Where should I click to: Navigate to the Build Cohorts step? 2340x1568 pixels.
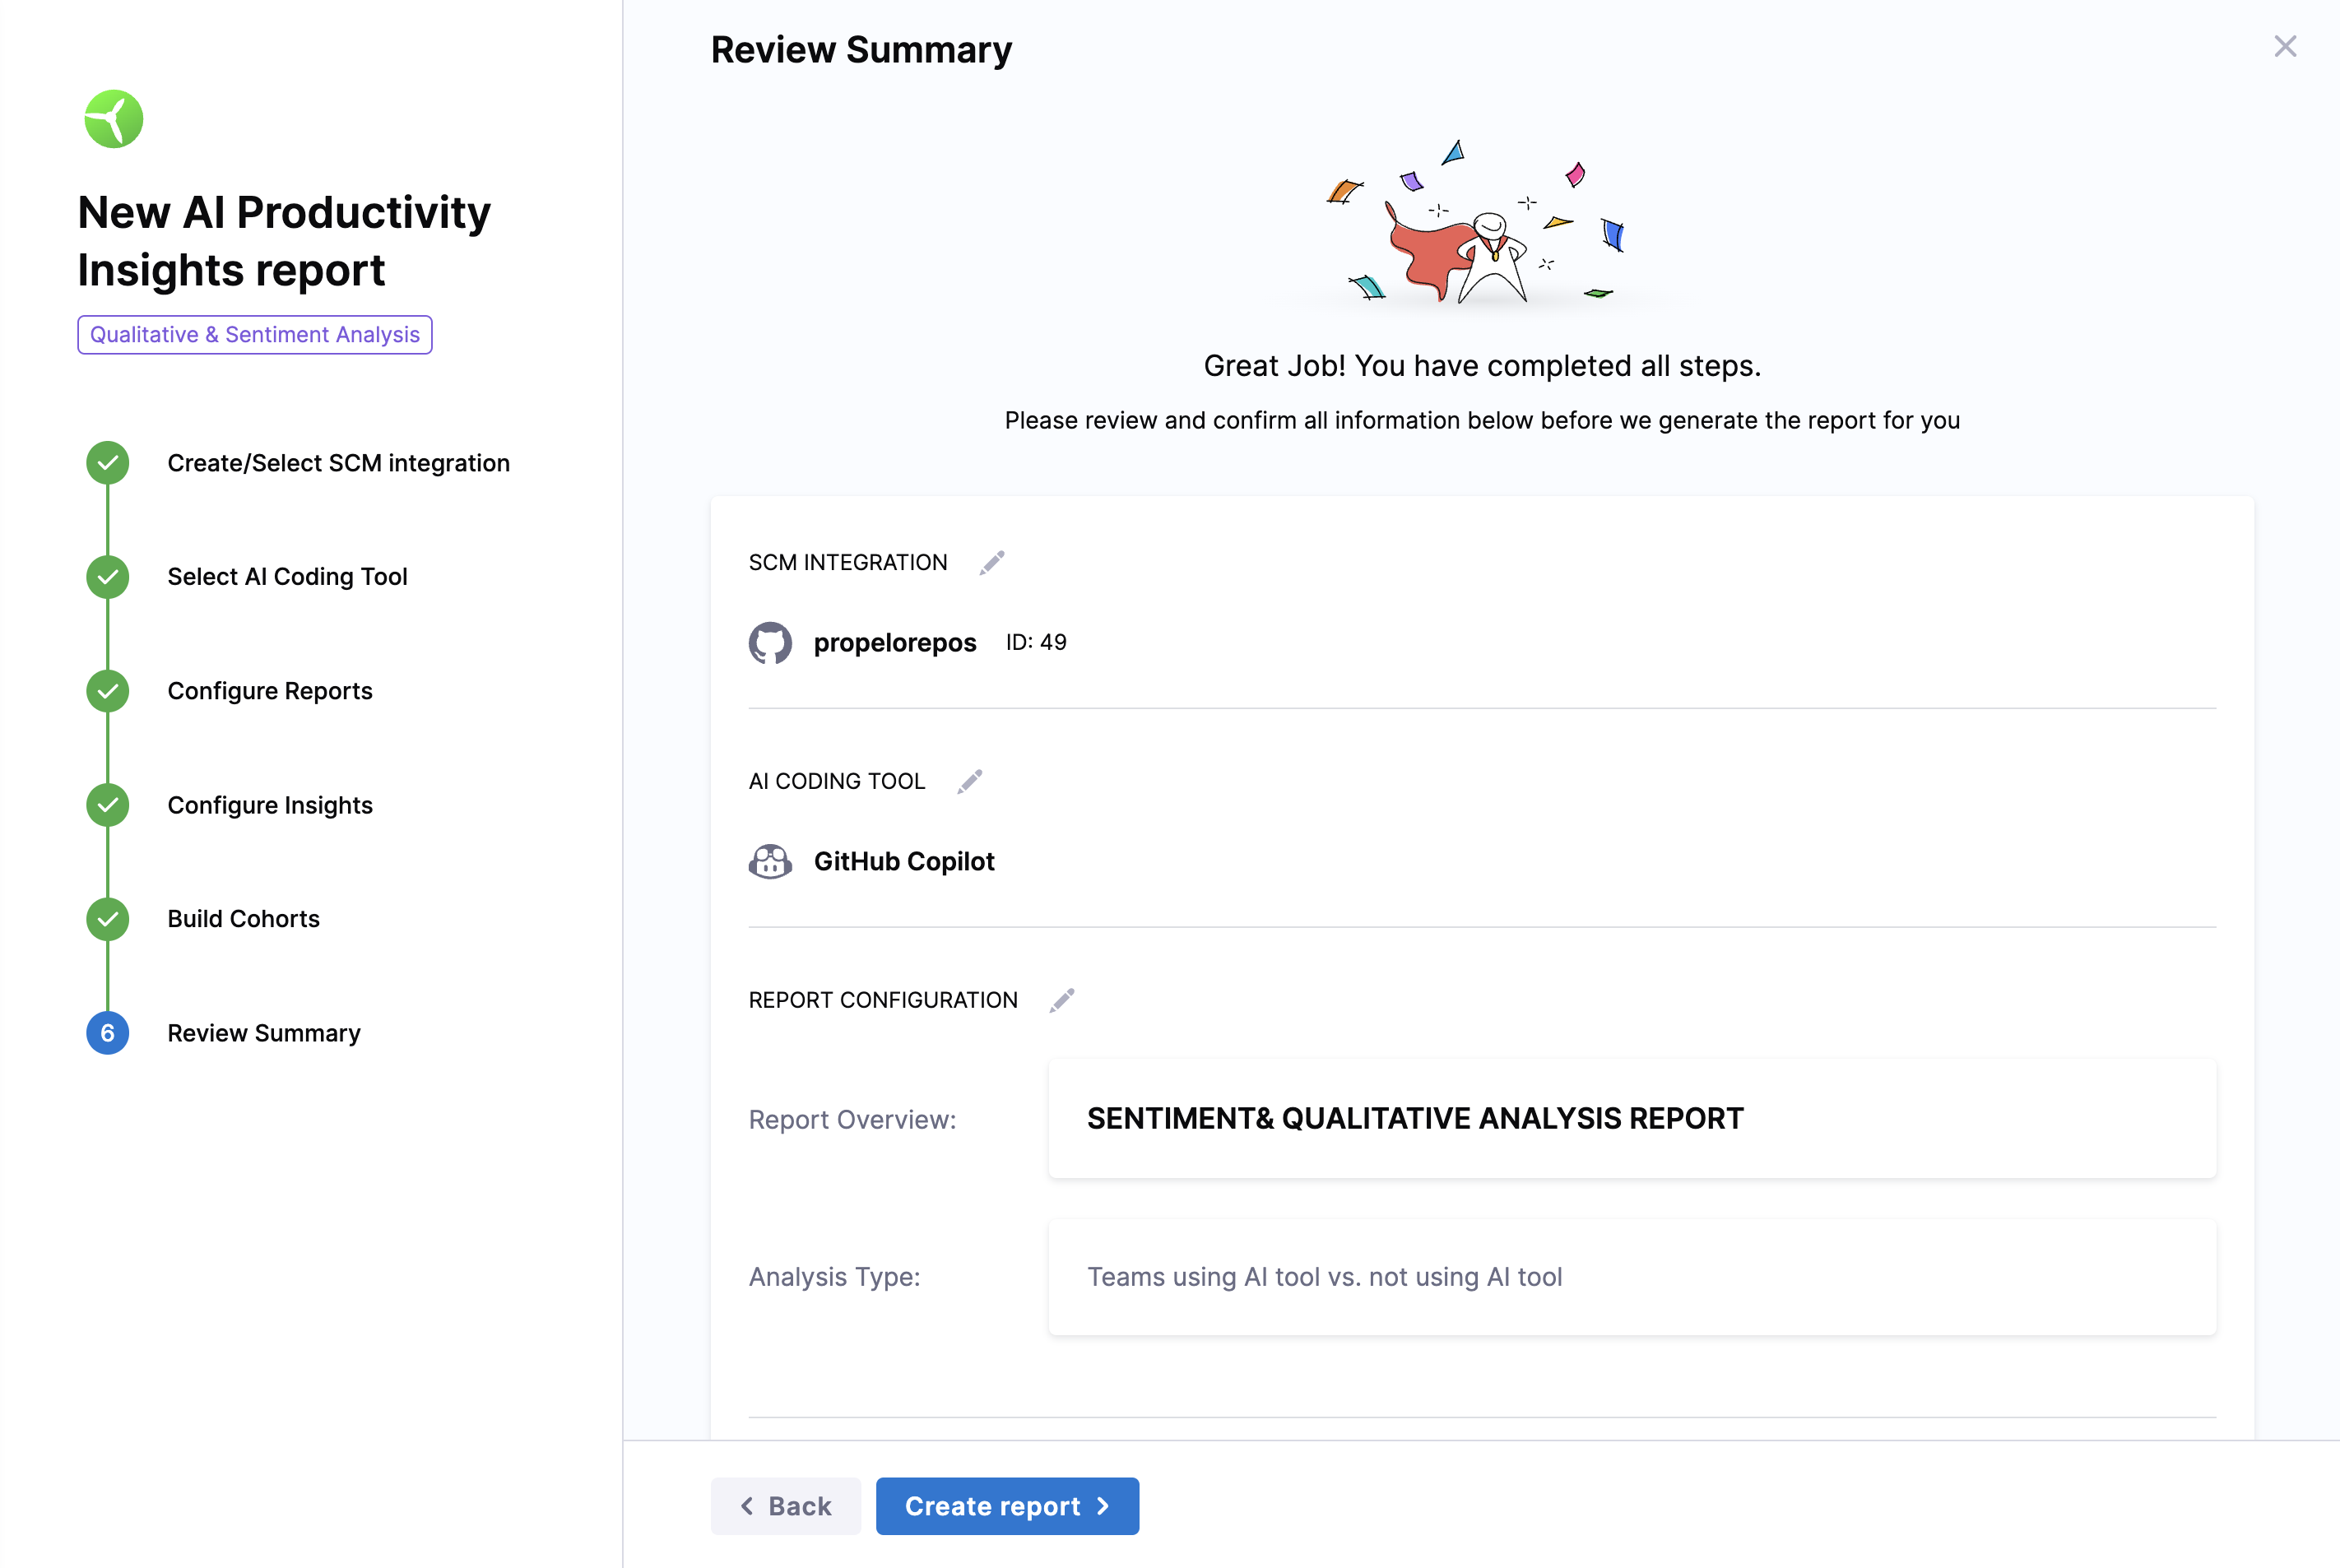(243, 919)
